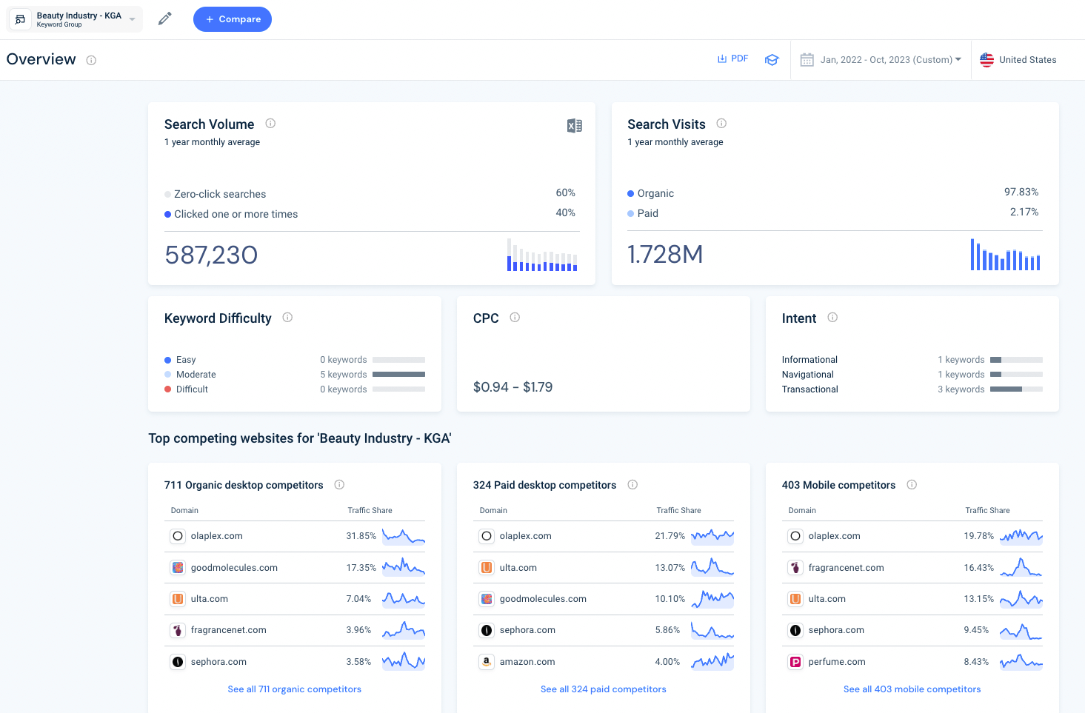Click the Excel export icon in Search Volume
Image resolution: width=1085 pixels, height=713 pixels.
point(575,126)
